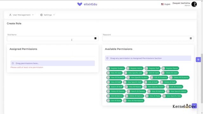The image size is (203, 114).
Task: Click the 'Please add at least one permission' error text
Action: [x=27, y=67]
